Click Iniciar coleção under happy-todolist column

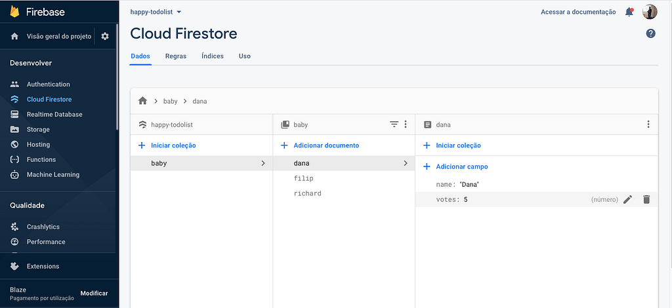point(173,145)
